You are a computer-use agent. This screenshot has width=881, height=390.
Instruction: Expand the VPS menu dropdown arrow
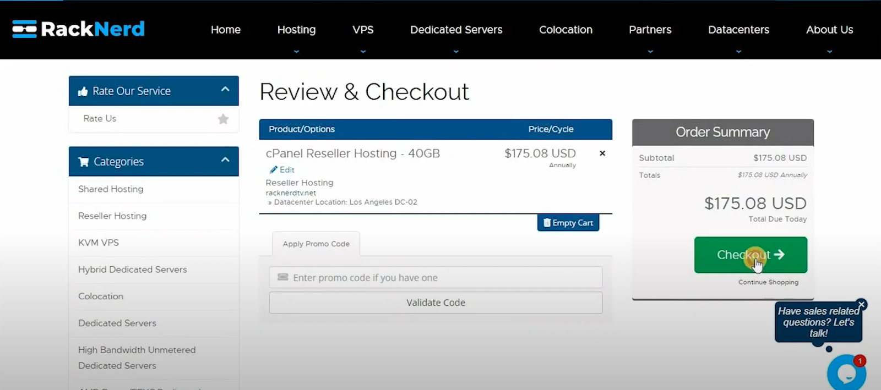(363, 51)
